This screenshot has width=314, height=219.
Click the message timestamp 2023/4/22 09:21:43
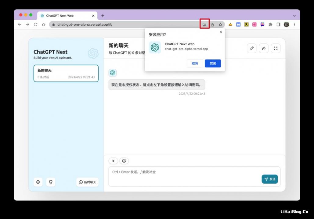[192, 94]
